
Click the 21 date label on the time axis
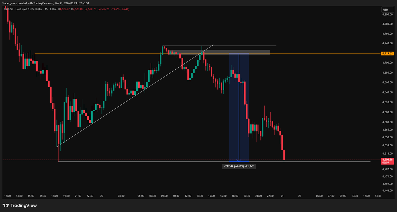(x=283, y=196)
